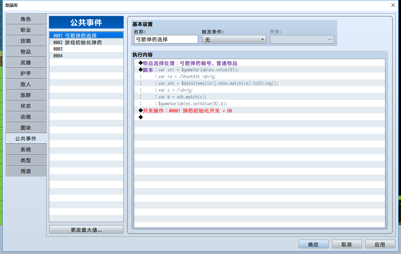Switch to the 敌人 tab
This screenshot has width=401, height=254.
click(x=26, y=84)
